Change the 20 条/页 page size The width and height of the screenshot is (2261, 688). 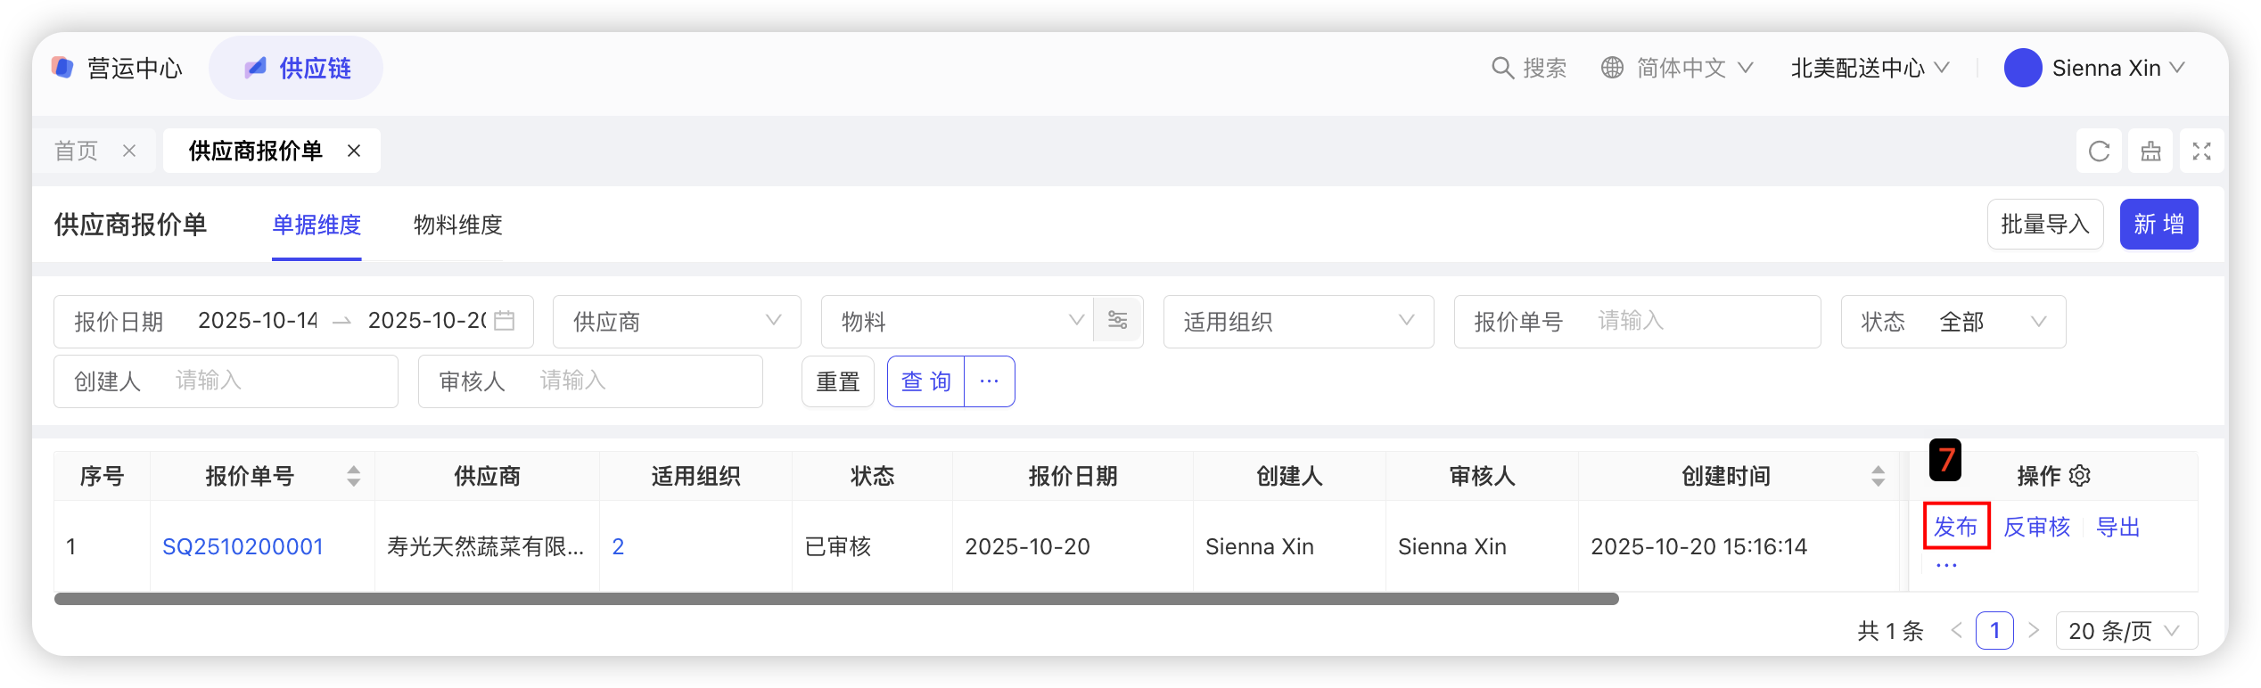pos(2125,631)
